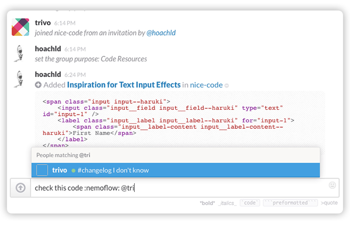Image resolution: width=350 pixels, height=228 pixels.
Task: Click the `code` formatting hint
Action: pyautogui.click(x=250, y=203)
